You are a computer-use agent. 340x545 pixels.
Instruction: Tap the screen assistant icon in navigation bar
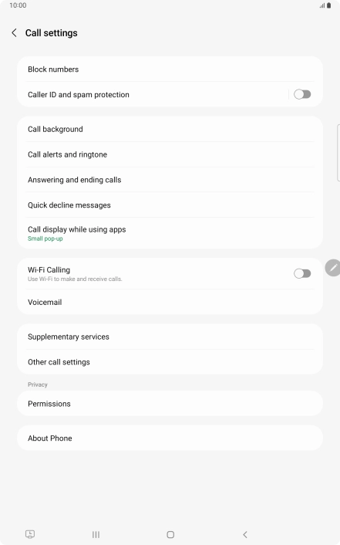[30, 534]
